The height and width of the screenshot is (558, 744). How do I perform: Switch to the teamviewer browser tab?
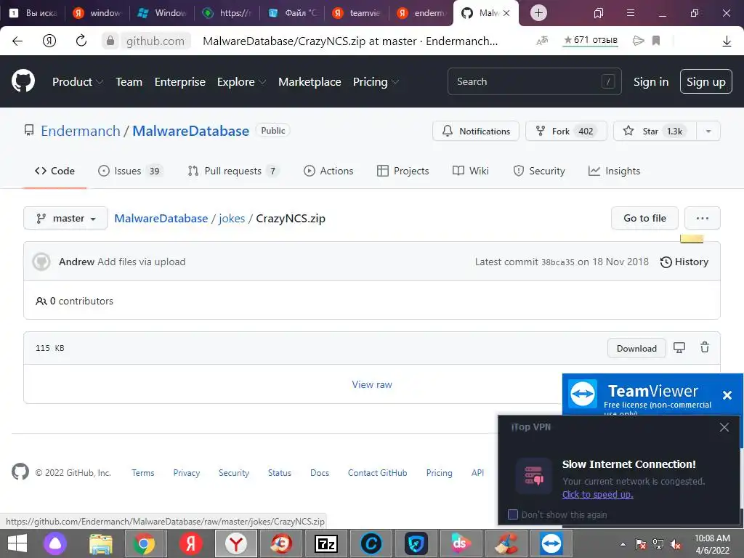tap(356, 13)
